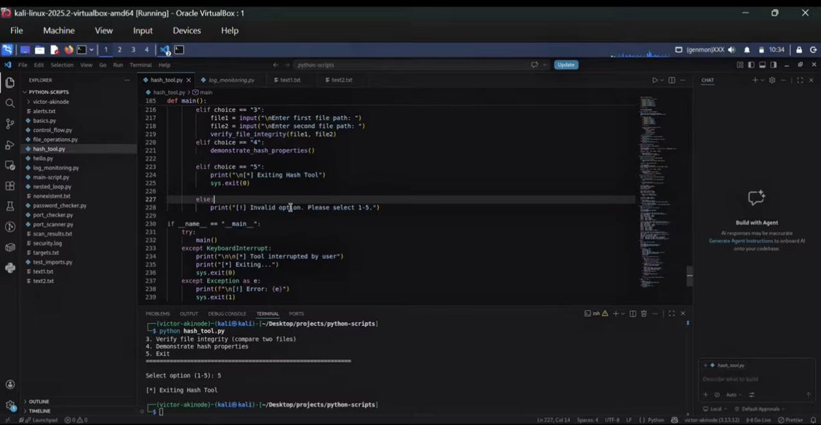Kill the terminal with trash icon
Screen dimensions: 821x425
tap(644, 313)
